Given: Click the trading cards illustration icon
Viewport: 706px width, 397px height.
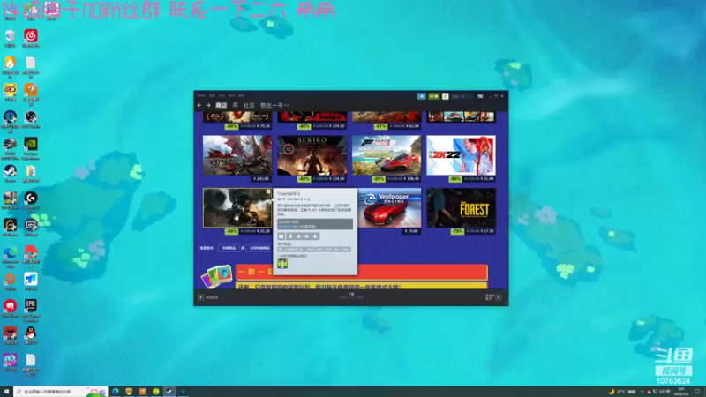Looking at the screenshot, I should (216, 276).
